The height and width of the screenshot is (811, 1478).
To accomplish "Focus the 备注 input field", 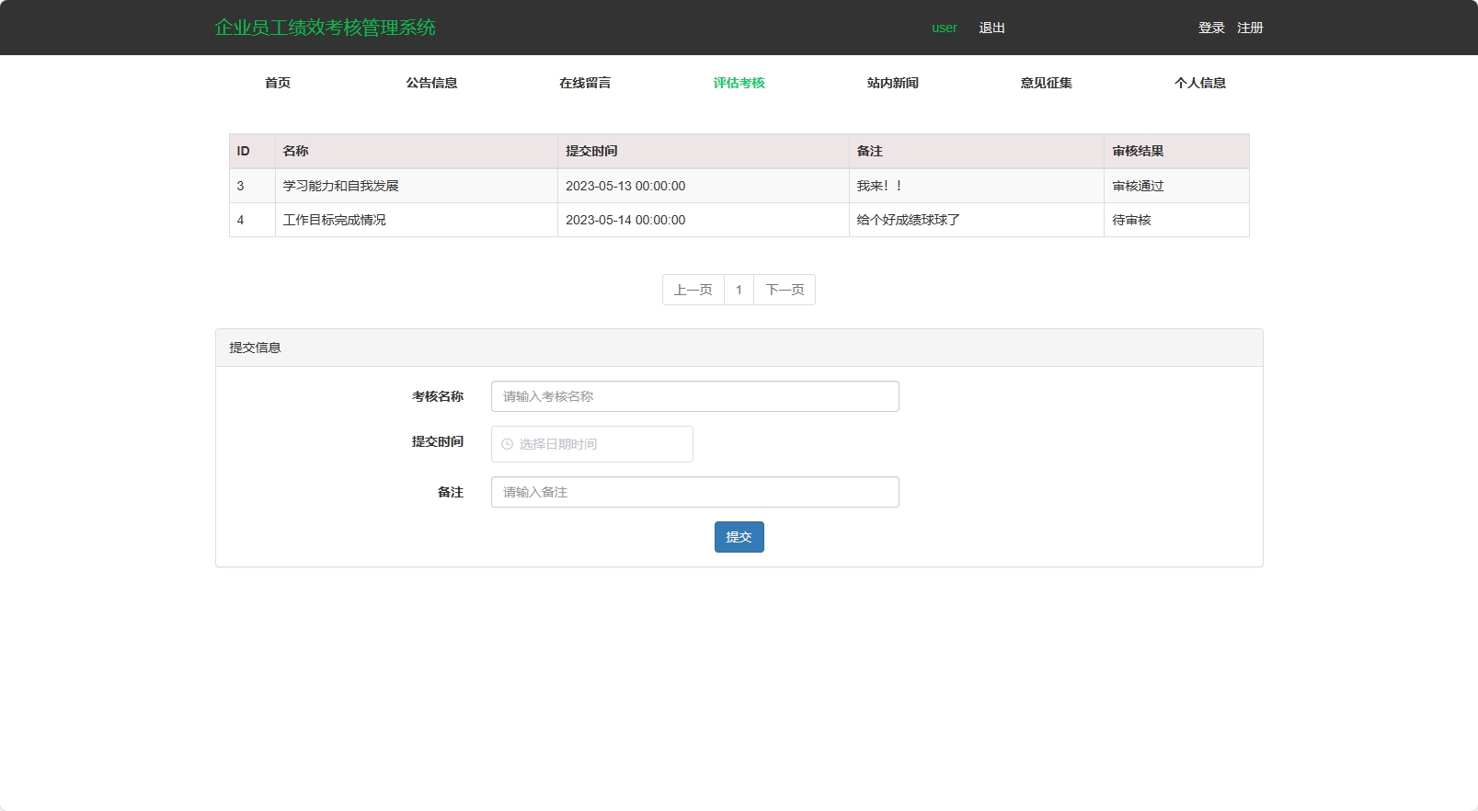I will [x=694, y=492].
